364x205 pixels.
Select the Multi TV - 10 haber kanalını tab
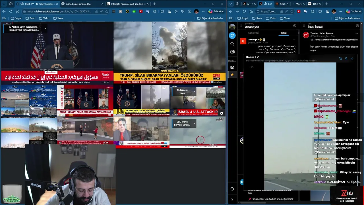pyautogui.click(x=37, y=4)
